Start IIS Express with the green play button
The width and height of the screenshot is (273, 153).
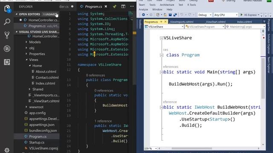(241, 15)
